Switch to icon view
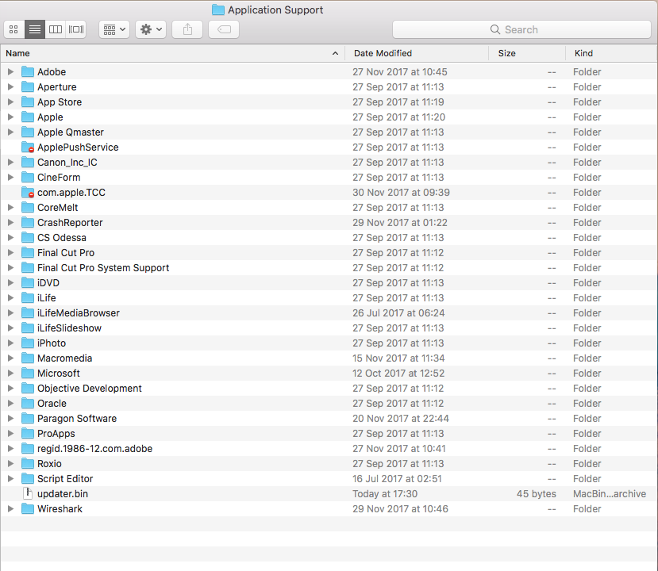This screenshot has width=658, height=571. click(x=13, y=29)
